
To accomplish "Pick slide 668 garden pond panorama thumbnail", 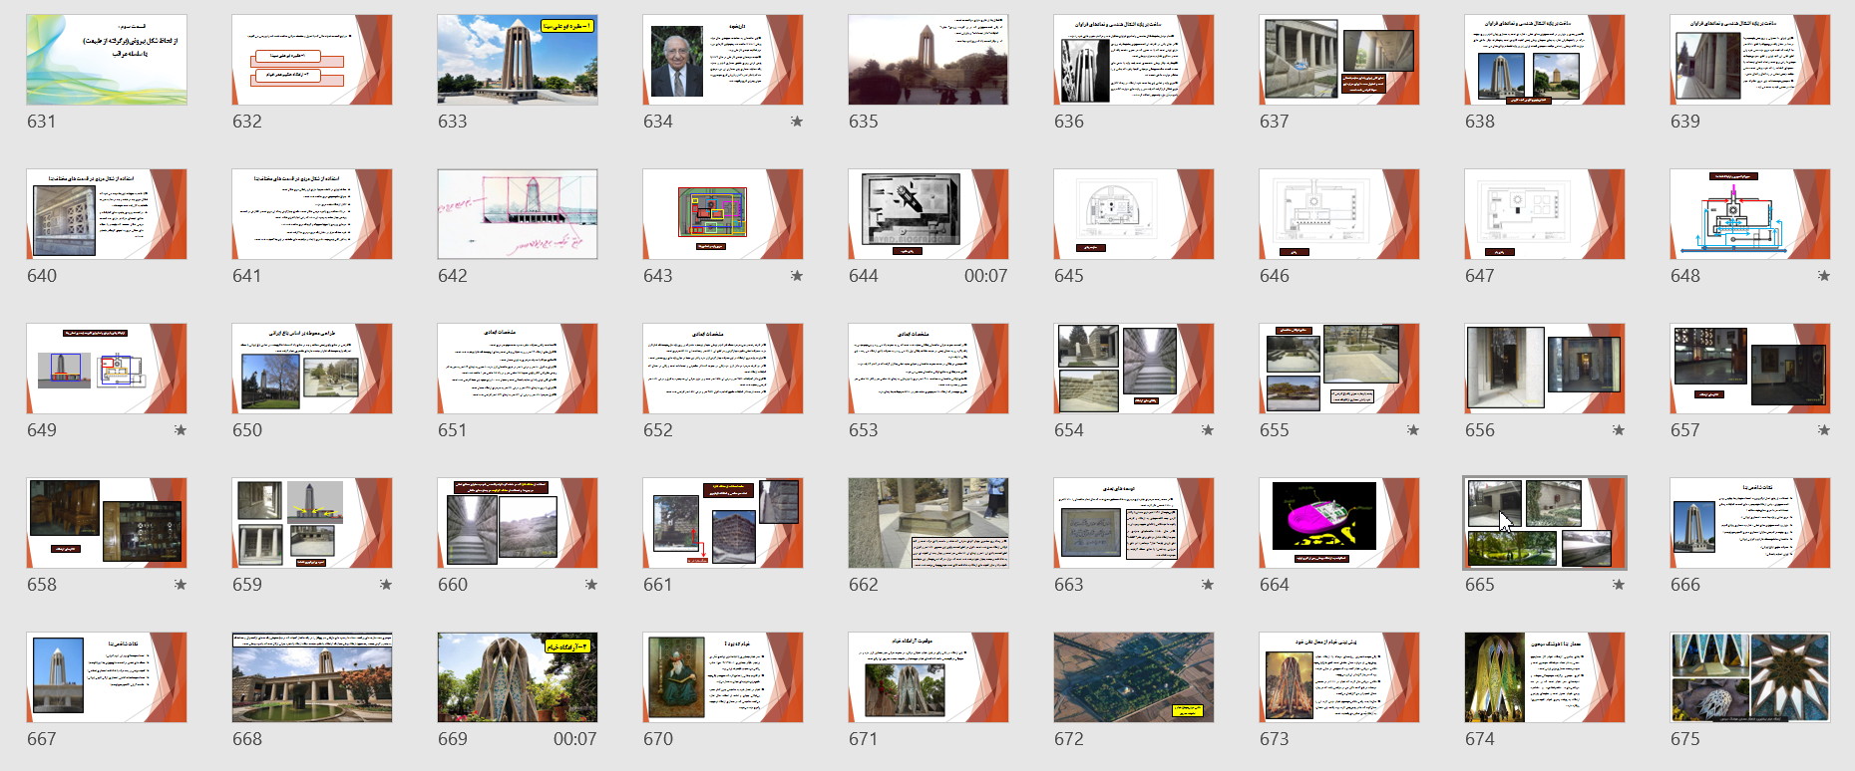I will click(x=312, y=677).
